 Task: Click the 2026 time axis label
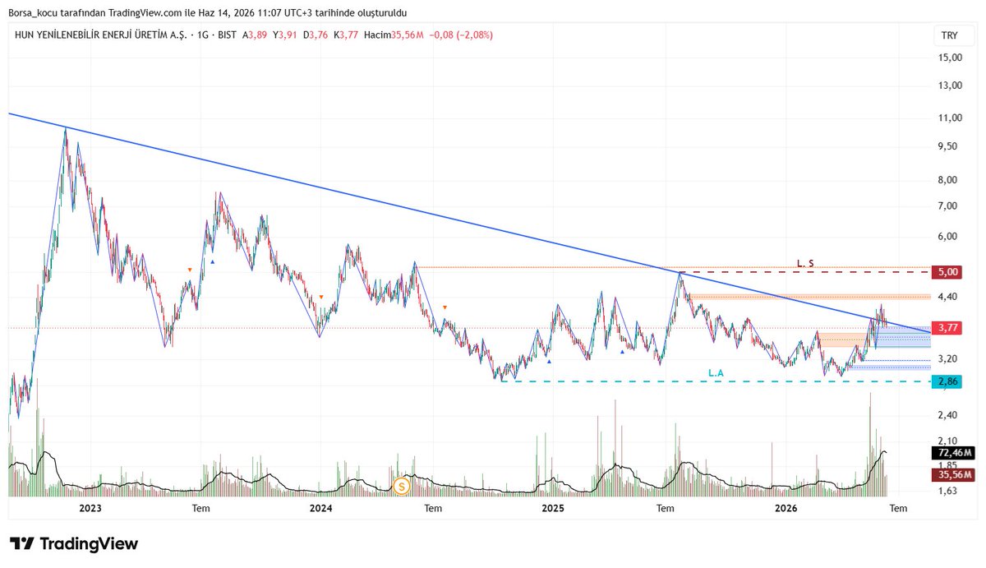coord(786,508)
